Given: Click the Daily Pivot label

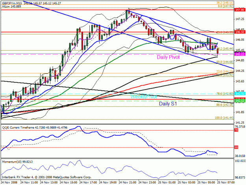Looking at the screenshot, I should (x=168, y=57).
